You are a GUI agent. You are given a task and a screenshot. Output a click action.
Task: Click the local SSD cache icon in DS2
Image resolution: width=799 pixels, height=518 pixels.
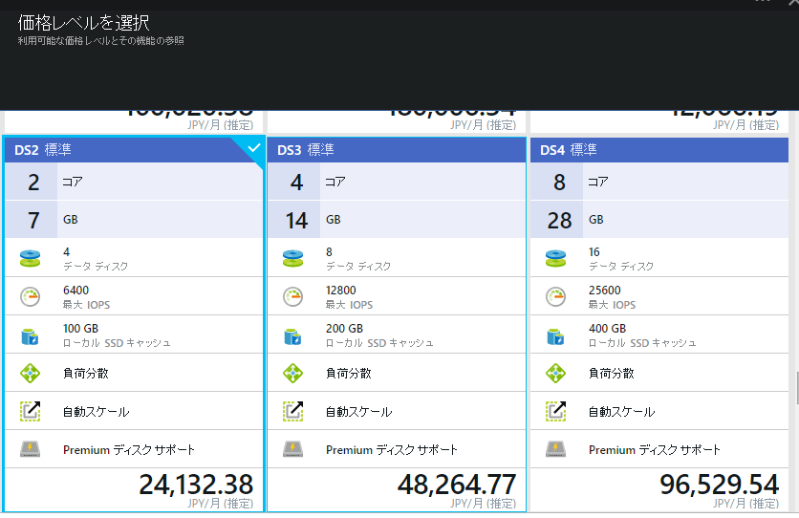pos(30,336)
